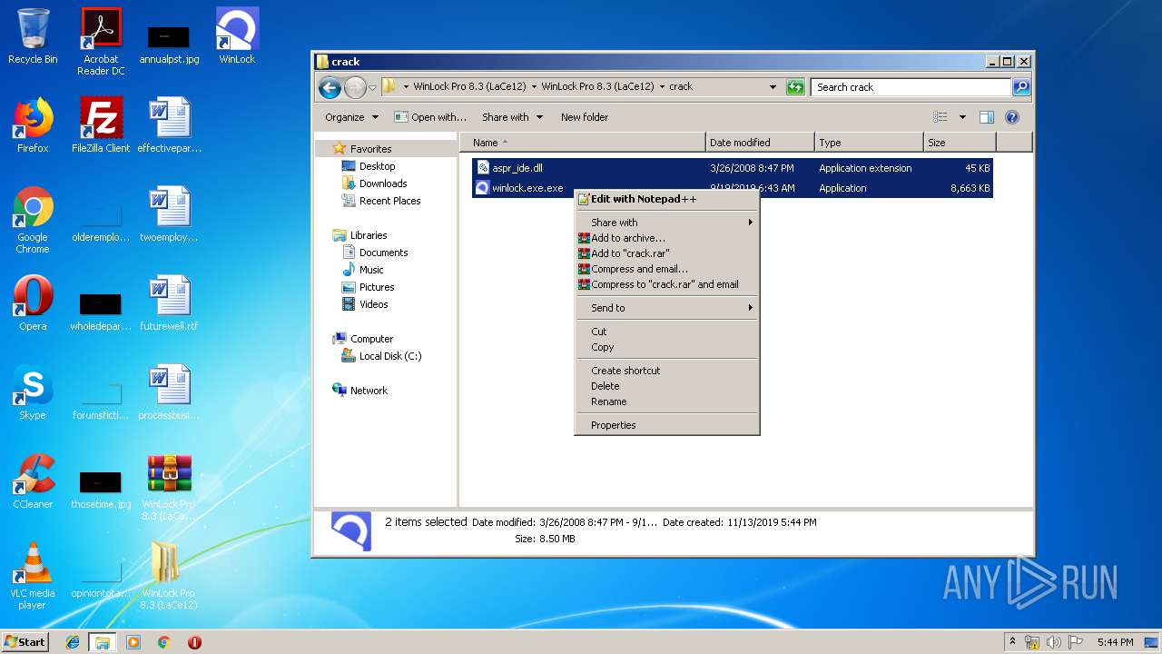
Task: Click the search magnifier icon
Action: 1021,87
